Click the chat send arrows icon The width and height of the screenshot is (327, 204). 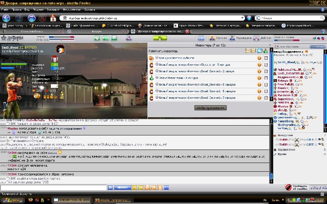(110, 187)
